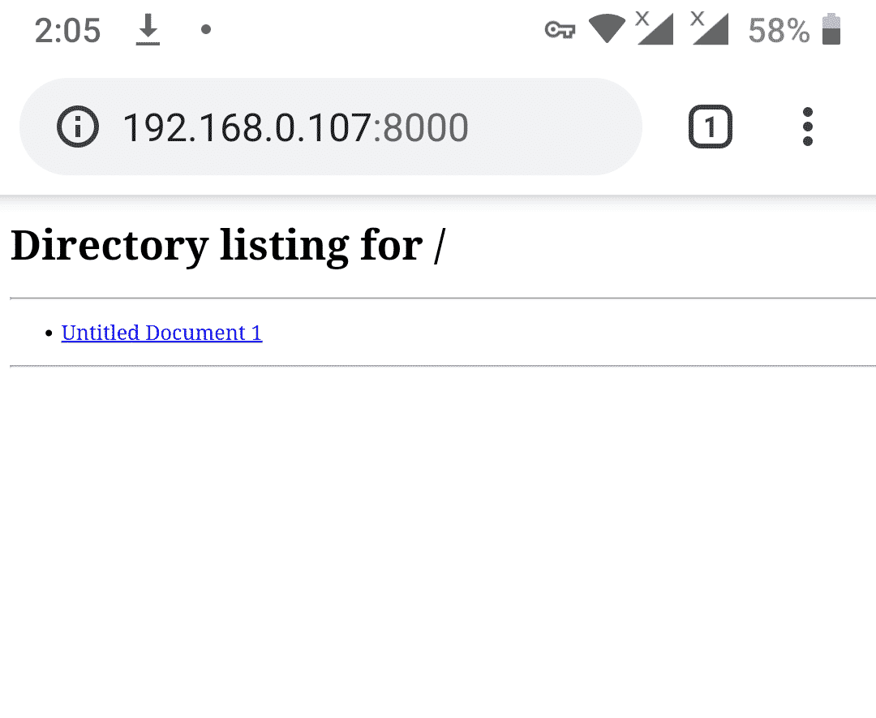Tap the download notification icon
The image size is (876, 718).
click(148, 31)
